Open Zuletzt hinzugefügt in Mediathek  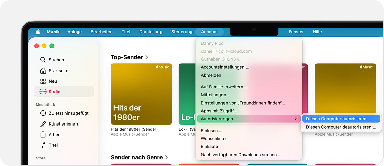[64, 113]
